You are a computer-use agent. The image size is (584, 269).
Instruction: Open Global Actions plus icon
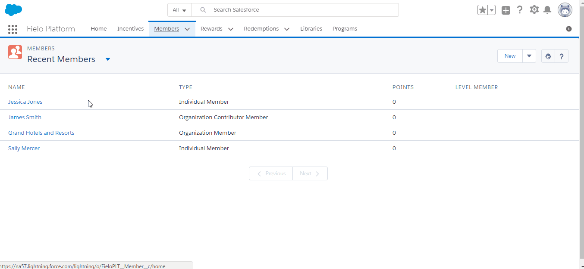(x=506, y=10)
